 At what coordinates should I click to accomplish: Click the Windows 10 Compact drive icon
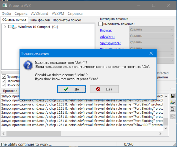tap(14, 27)
